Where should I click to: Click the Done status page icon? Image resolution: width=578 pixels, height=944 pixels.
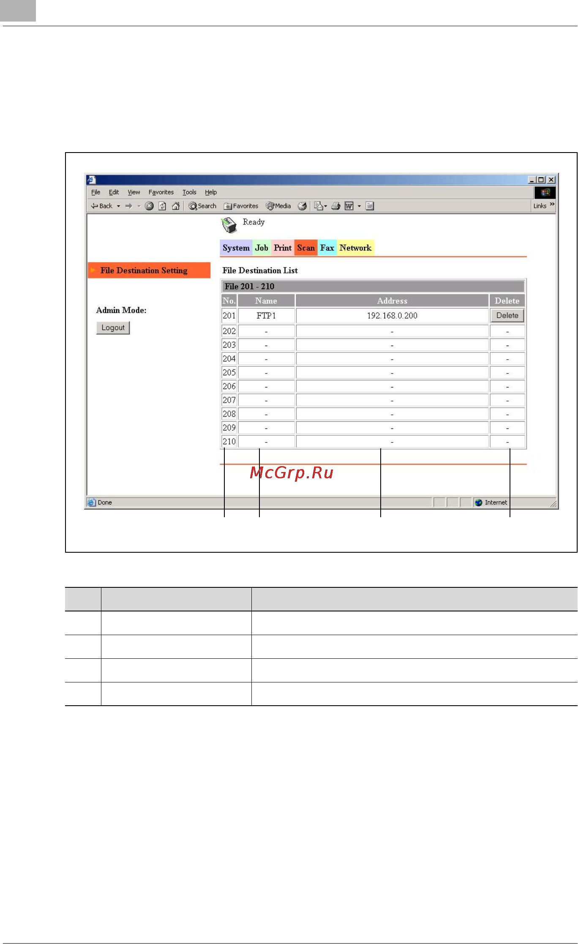[x=91, y=502]
